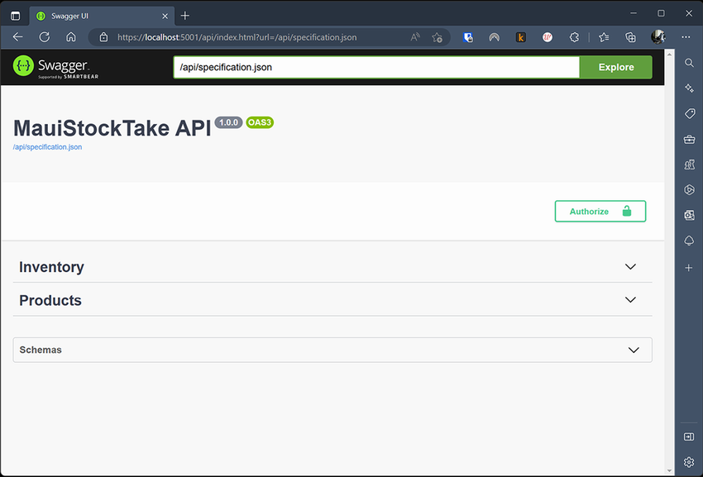Screen dimensions: 703x477
Task: Click the plus icon to customize the sidebar
Action: tap(689, 268)
